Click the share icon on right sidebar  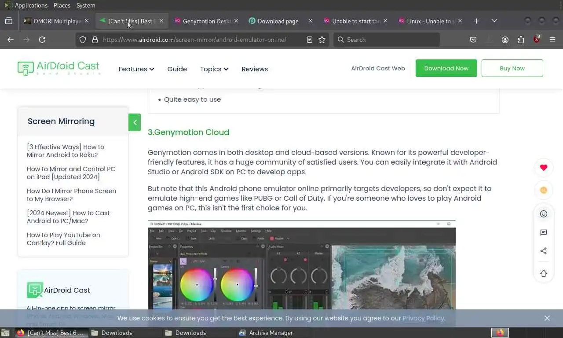pyautogui.click(x=544, y=251)
